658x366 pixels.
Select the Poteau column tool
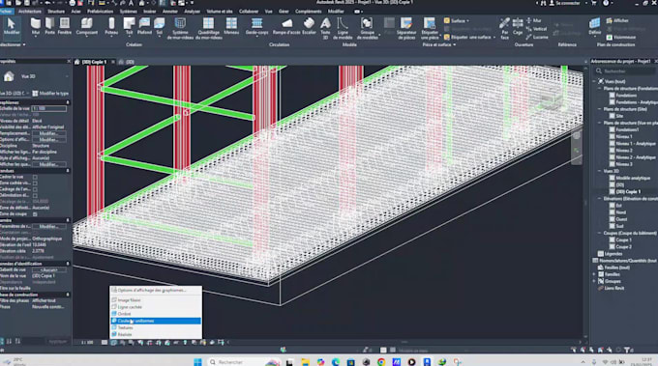[x=111, y=26]
